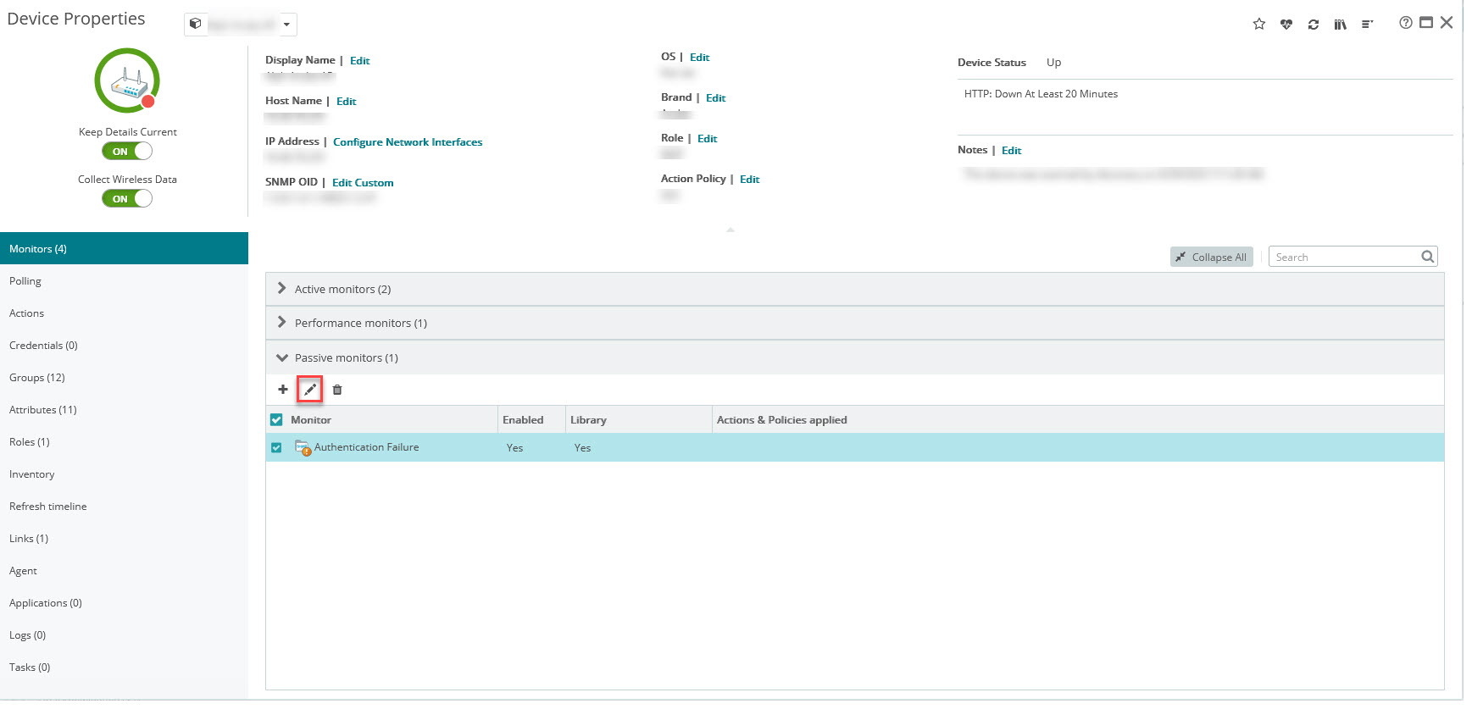Open the Attributes (11) tab
1472x709 pixels.
[124, 409]
